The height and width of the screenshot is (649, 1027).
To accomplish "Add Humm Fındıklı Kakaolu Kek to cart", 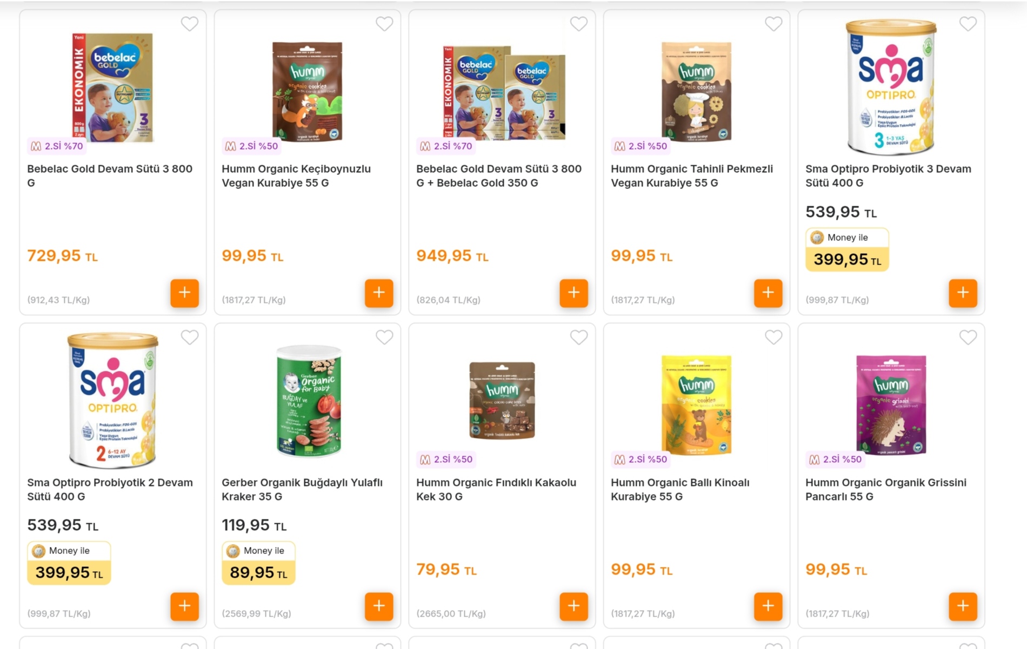I will click(573, 606).
